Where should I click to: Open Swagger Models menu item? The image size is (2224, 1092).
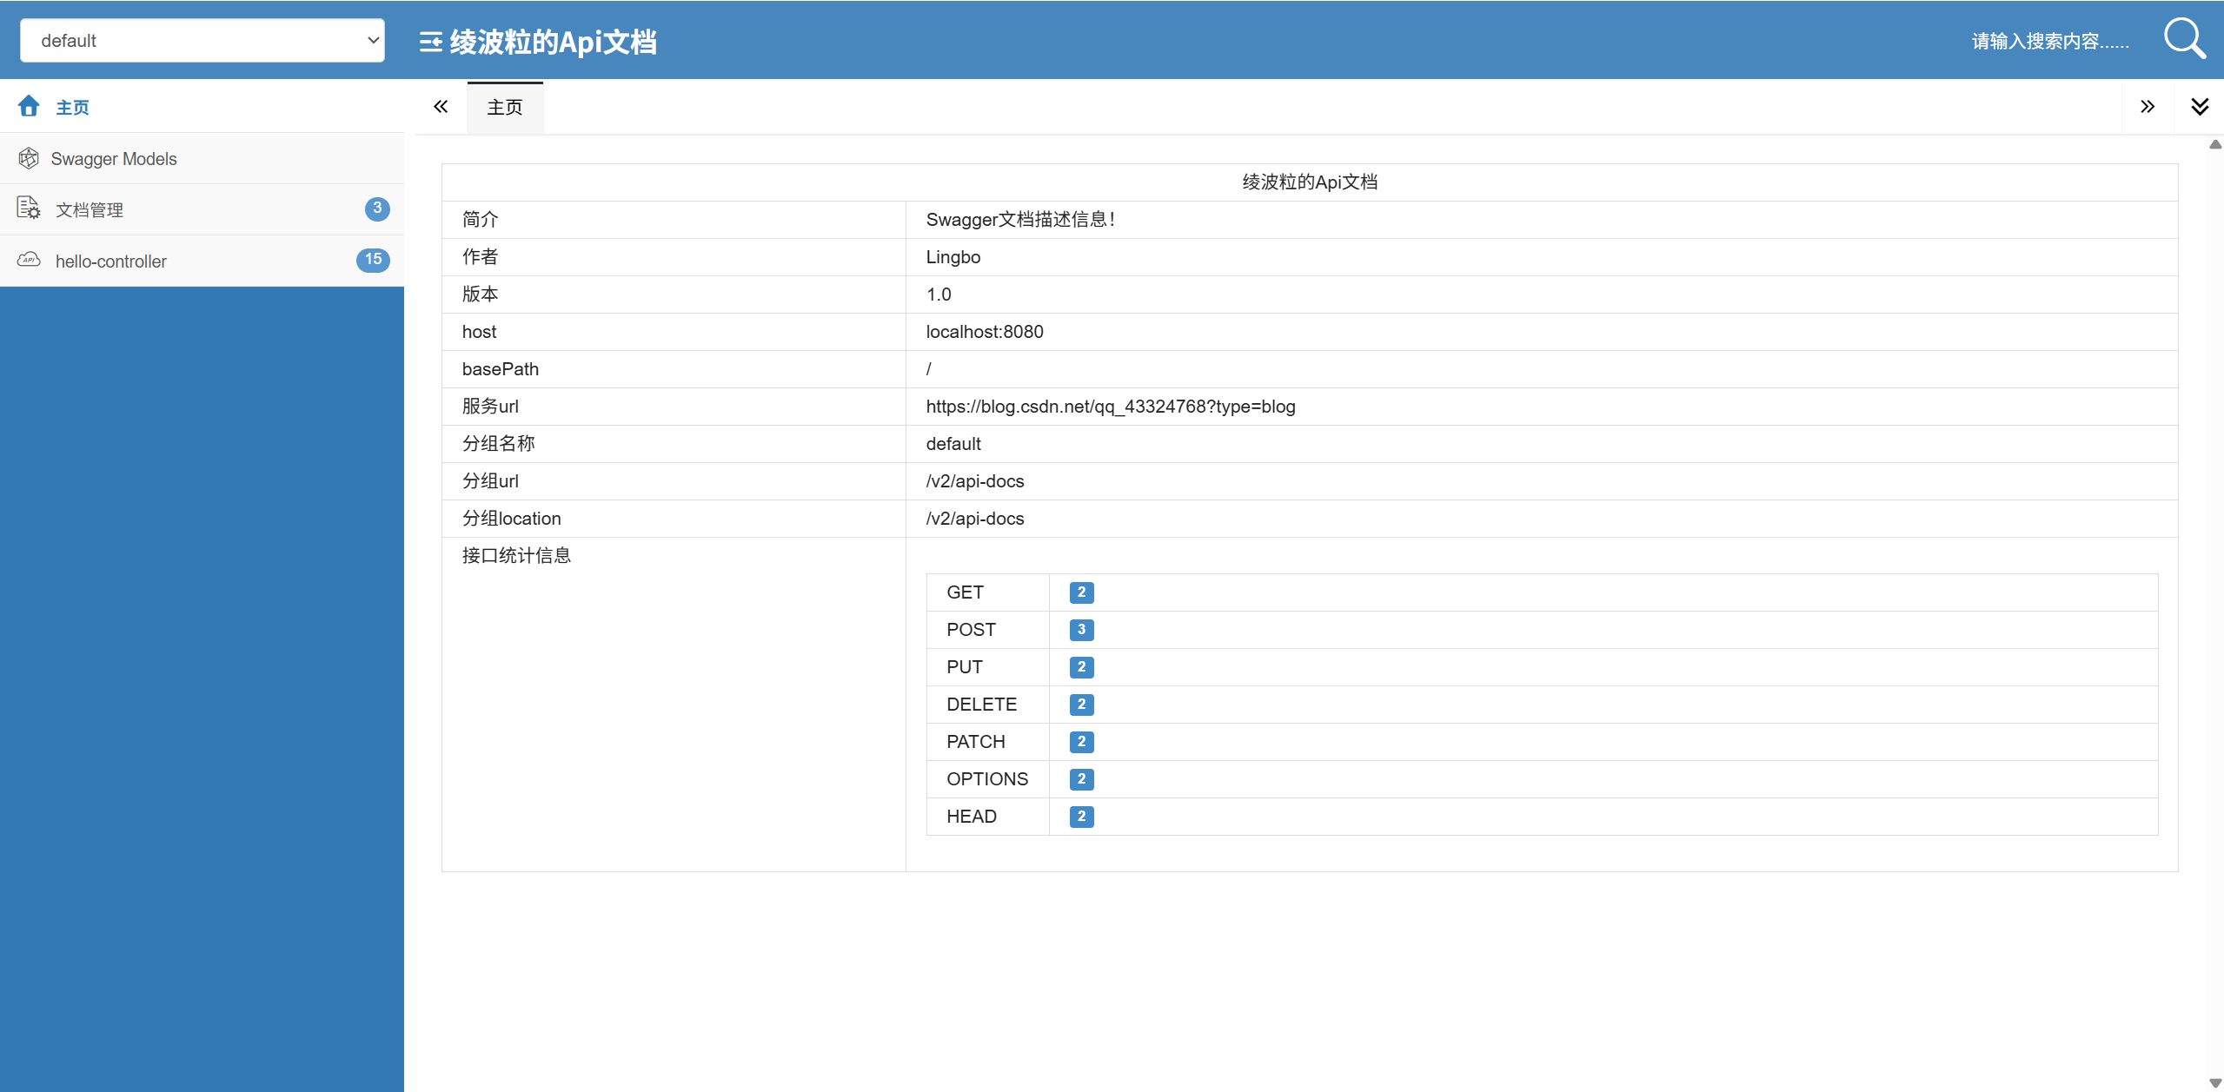tap(114, 159)
